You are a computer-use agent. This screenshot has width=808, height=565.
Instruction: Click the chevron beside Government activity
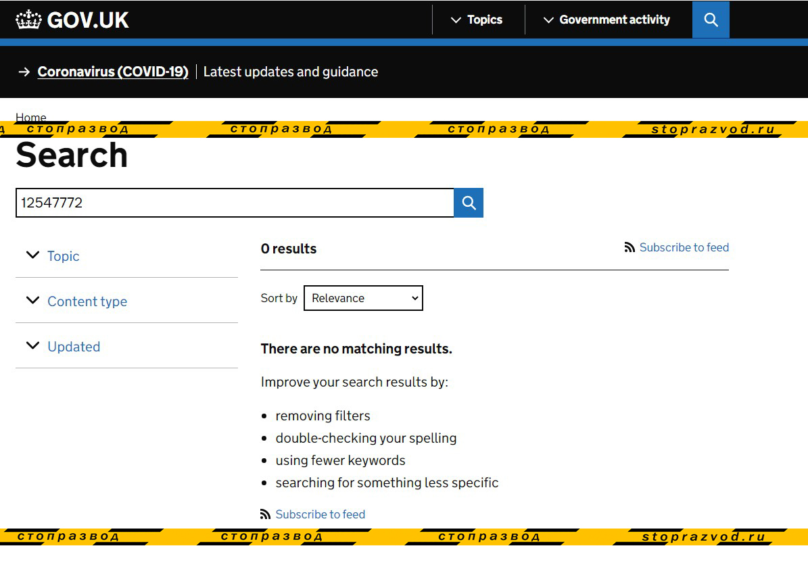coord(548,20)
